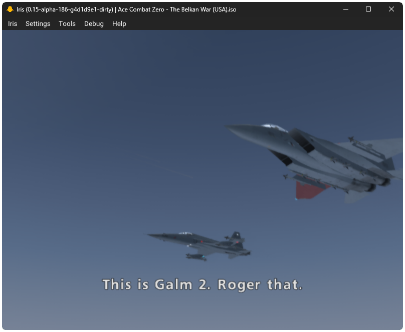Open the Debug menu
405x332 pixels.
pyautogui.click(x=94, y=23)
